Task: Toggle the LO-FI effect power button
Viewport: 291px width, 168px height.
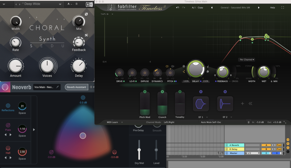Action: 132,73
